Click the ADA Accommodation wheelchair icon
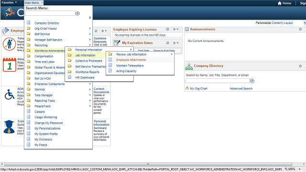The height and width of the screenshot is (172, 306). click(x=10, y=95)
